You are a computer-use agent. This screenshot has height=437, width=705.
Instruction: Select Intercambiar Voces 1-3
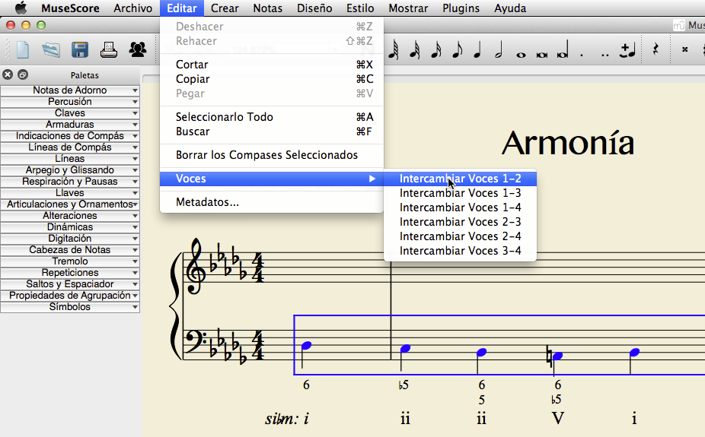[x=460, y=193]
